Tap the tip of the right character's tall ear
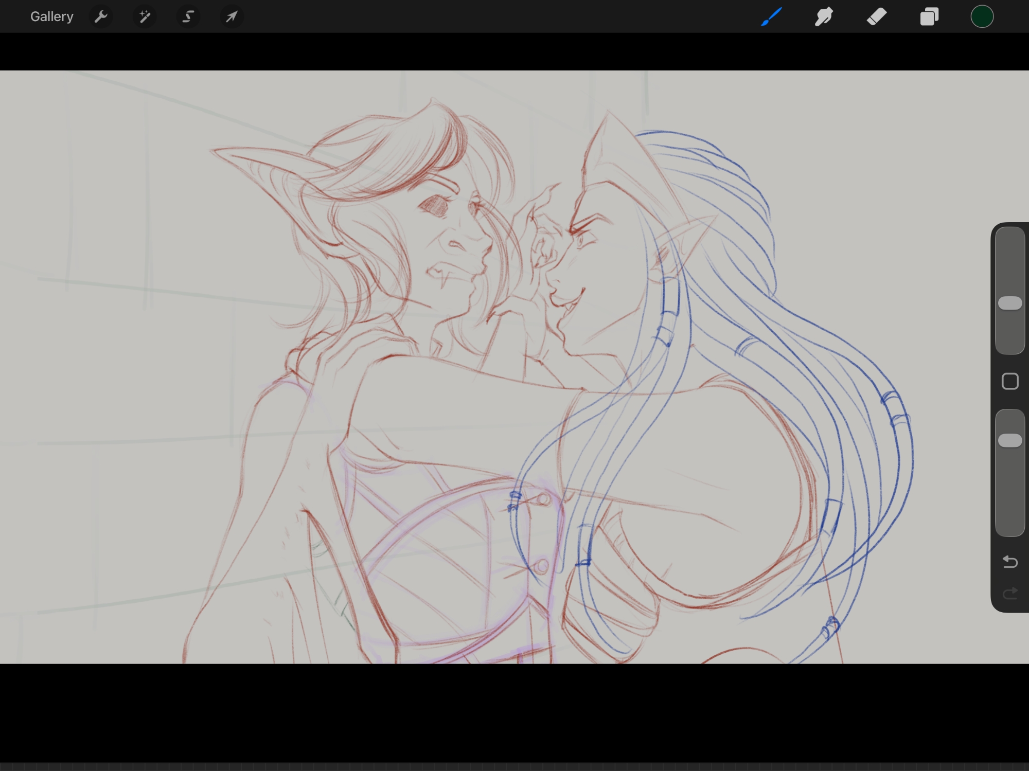 [x=608, y=111]
